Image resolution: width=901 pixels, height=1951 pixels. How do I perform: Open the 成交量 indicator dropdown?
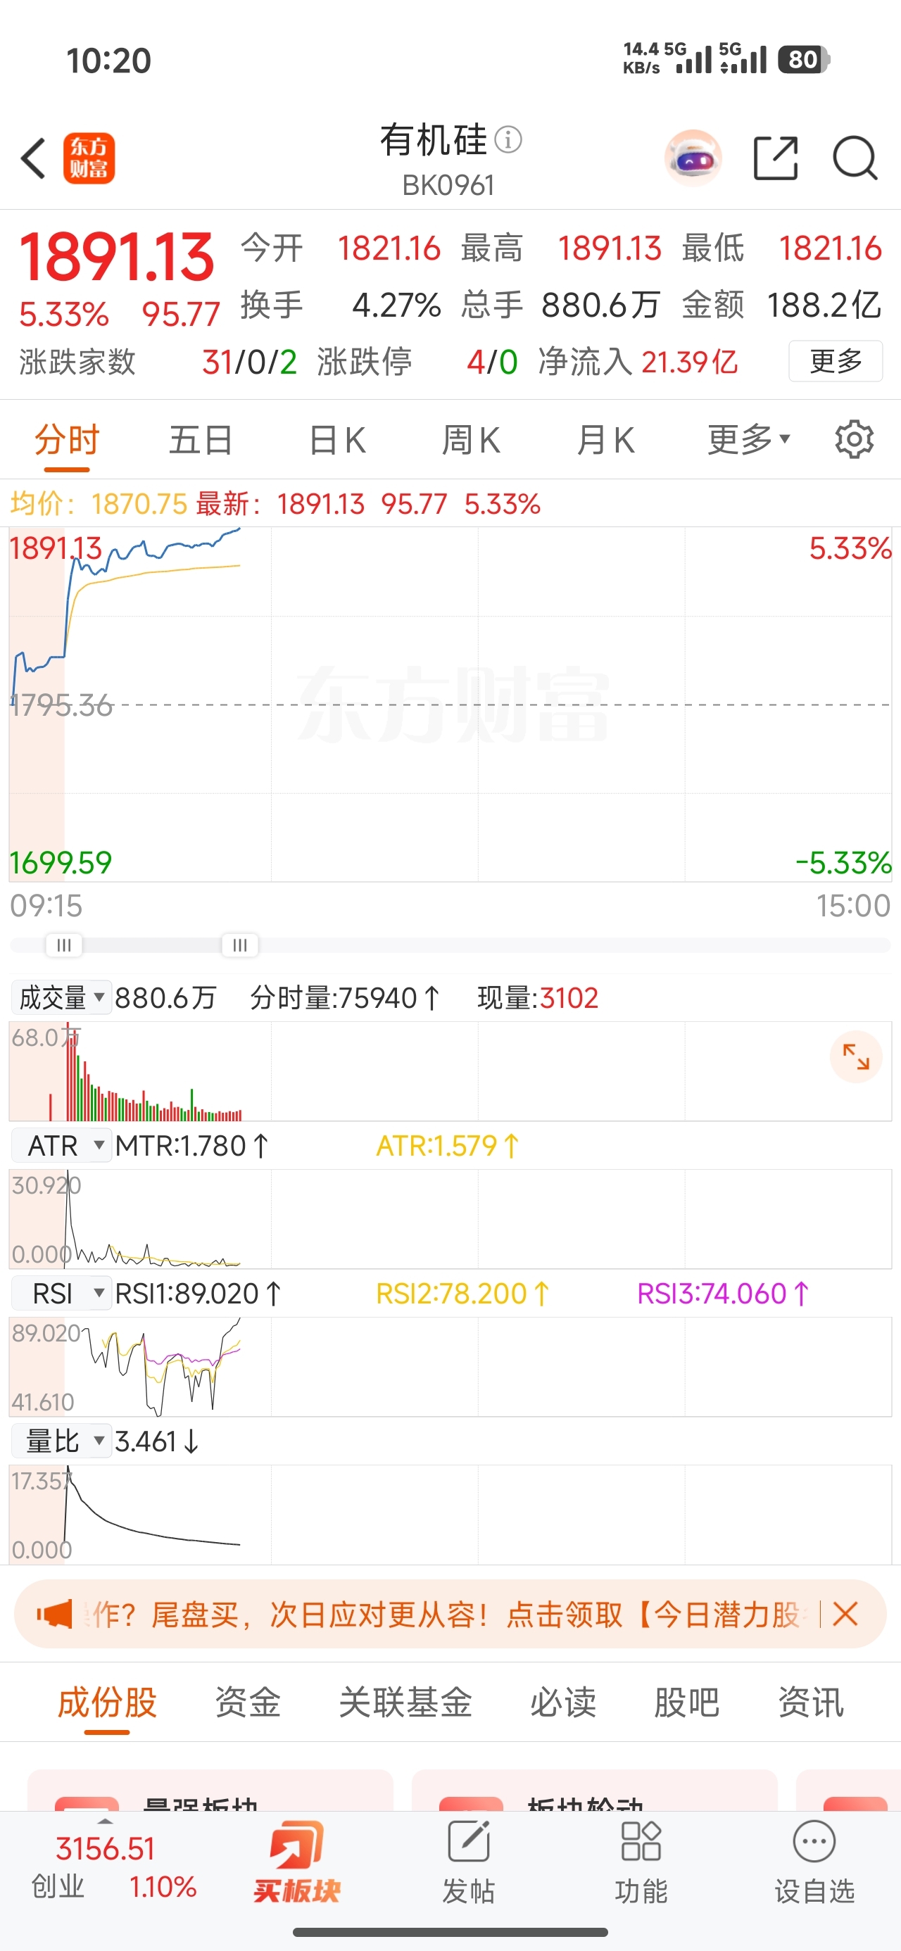coord(61,997)
